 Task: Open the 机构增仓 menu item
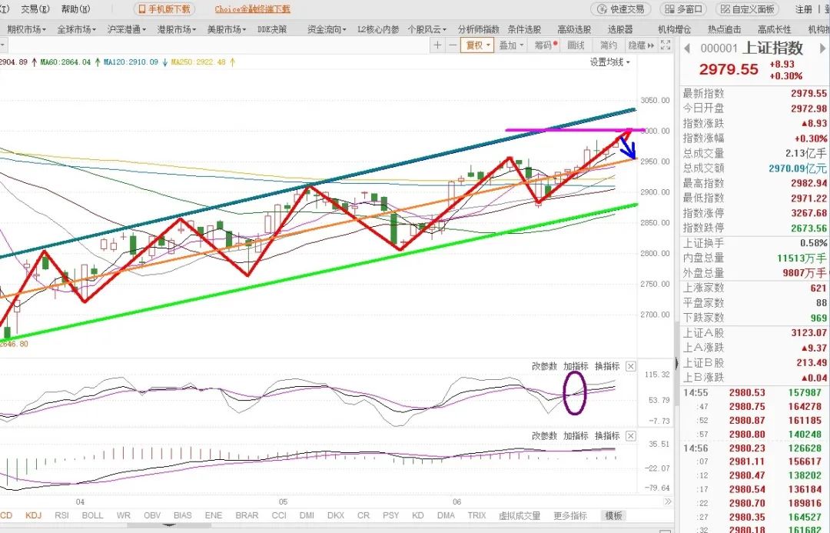point(675,29)
